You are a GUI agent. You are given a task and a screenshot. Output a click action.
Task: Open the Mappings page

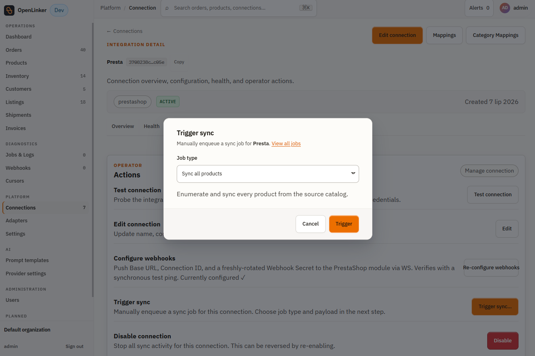coord(444,35)
